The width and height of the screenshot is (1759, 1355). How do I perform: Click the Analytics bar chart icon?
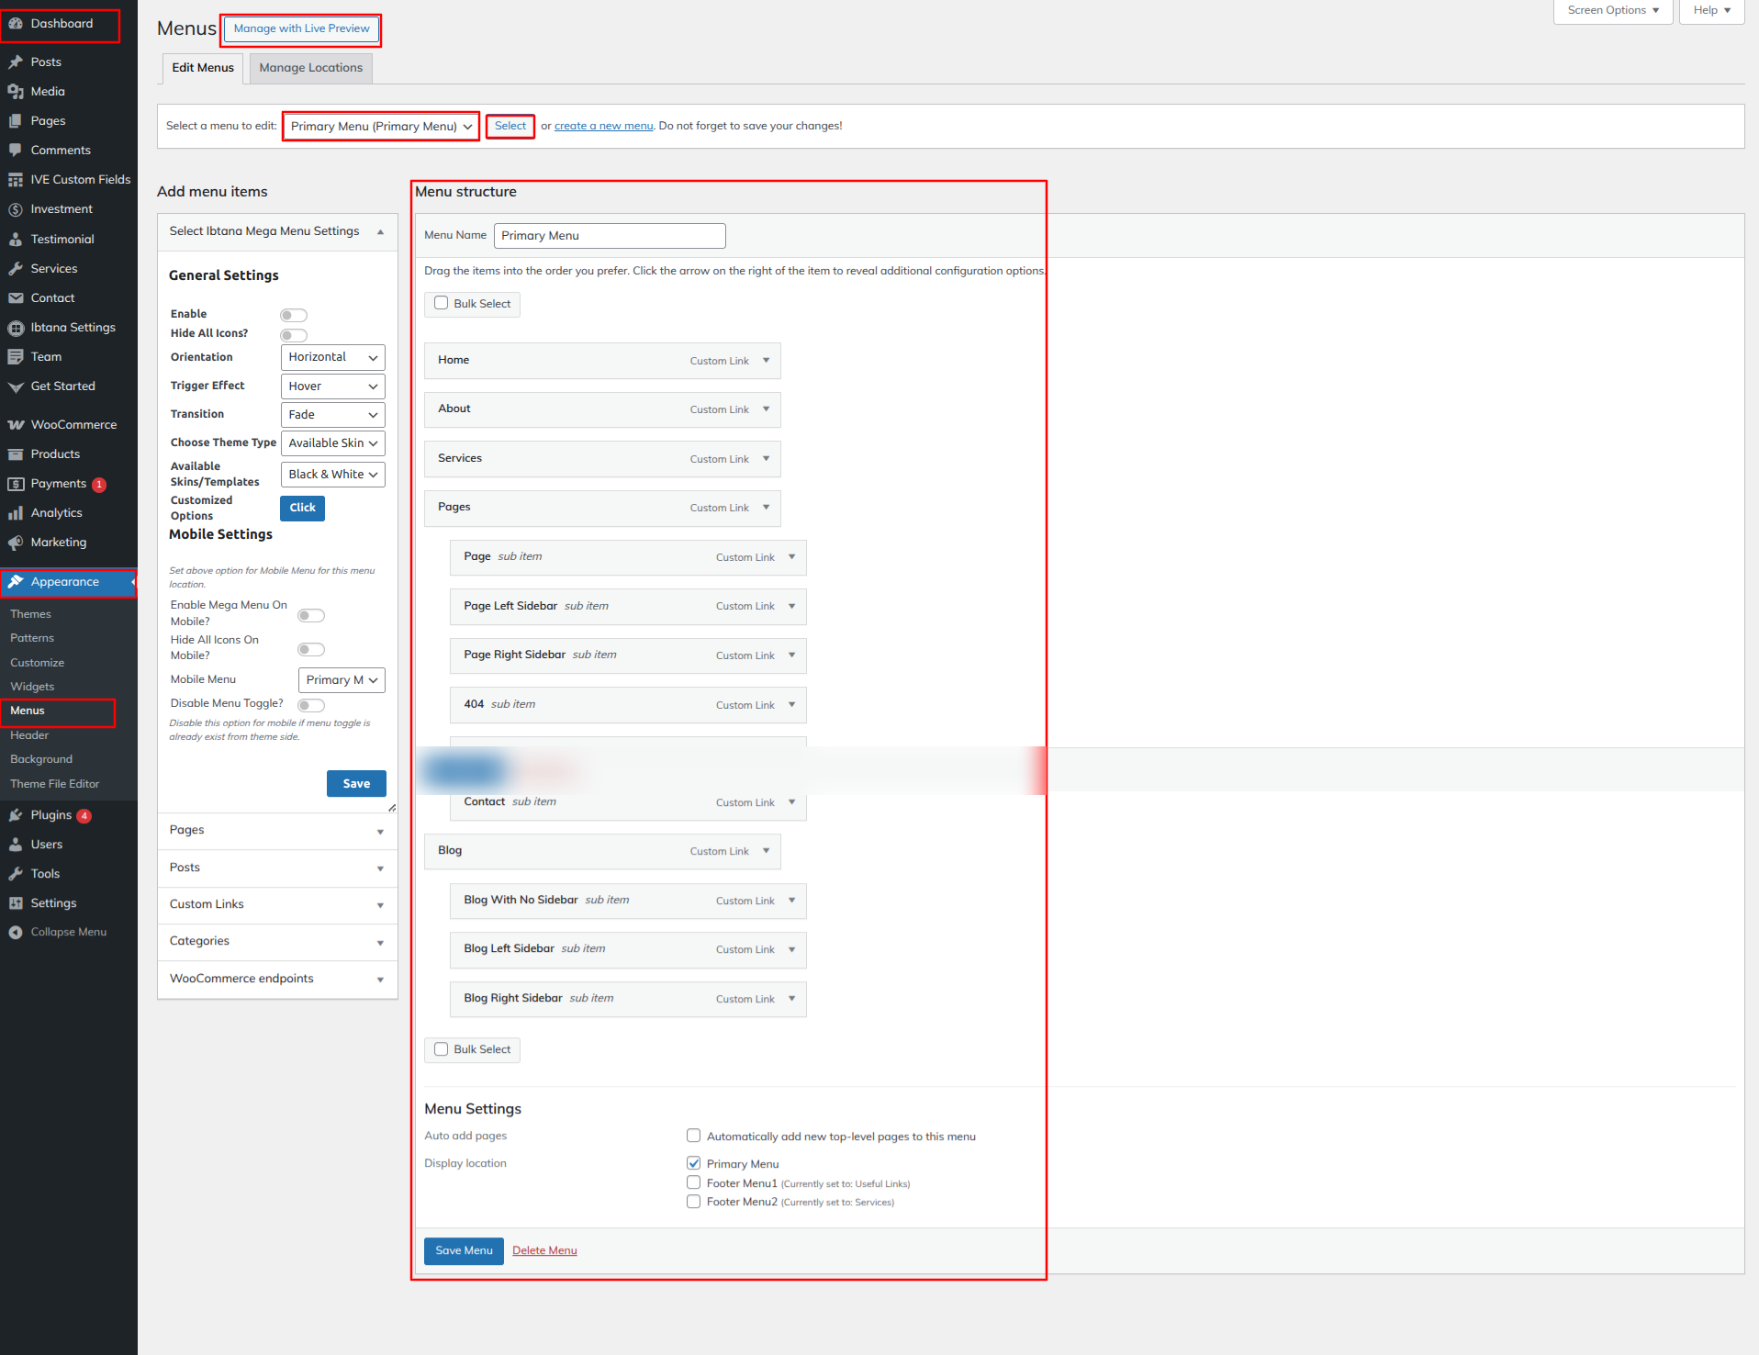pyautogui.click(x=16, y=513)
